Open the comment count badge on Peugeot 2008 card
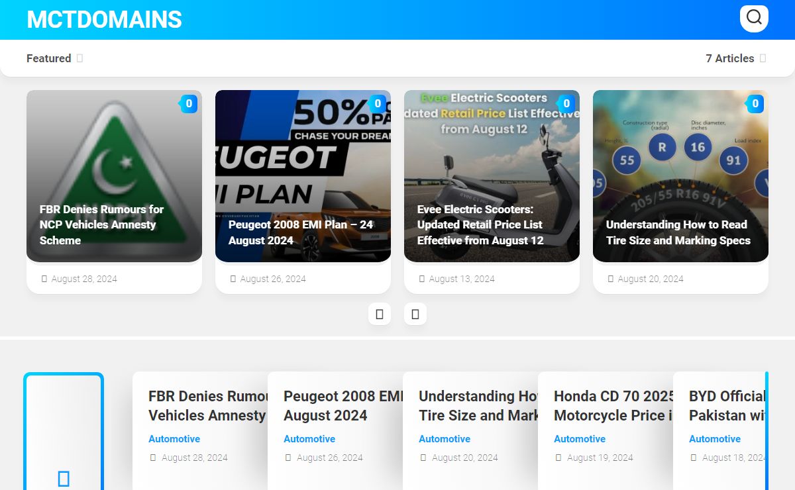The width and height of the screenshot is (795, 490). point(378,103)
